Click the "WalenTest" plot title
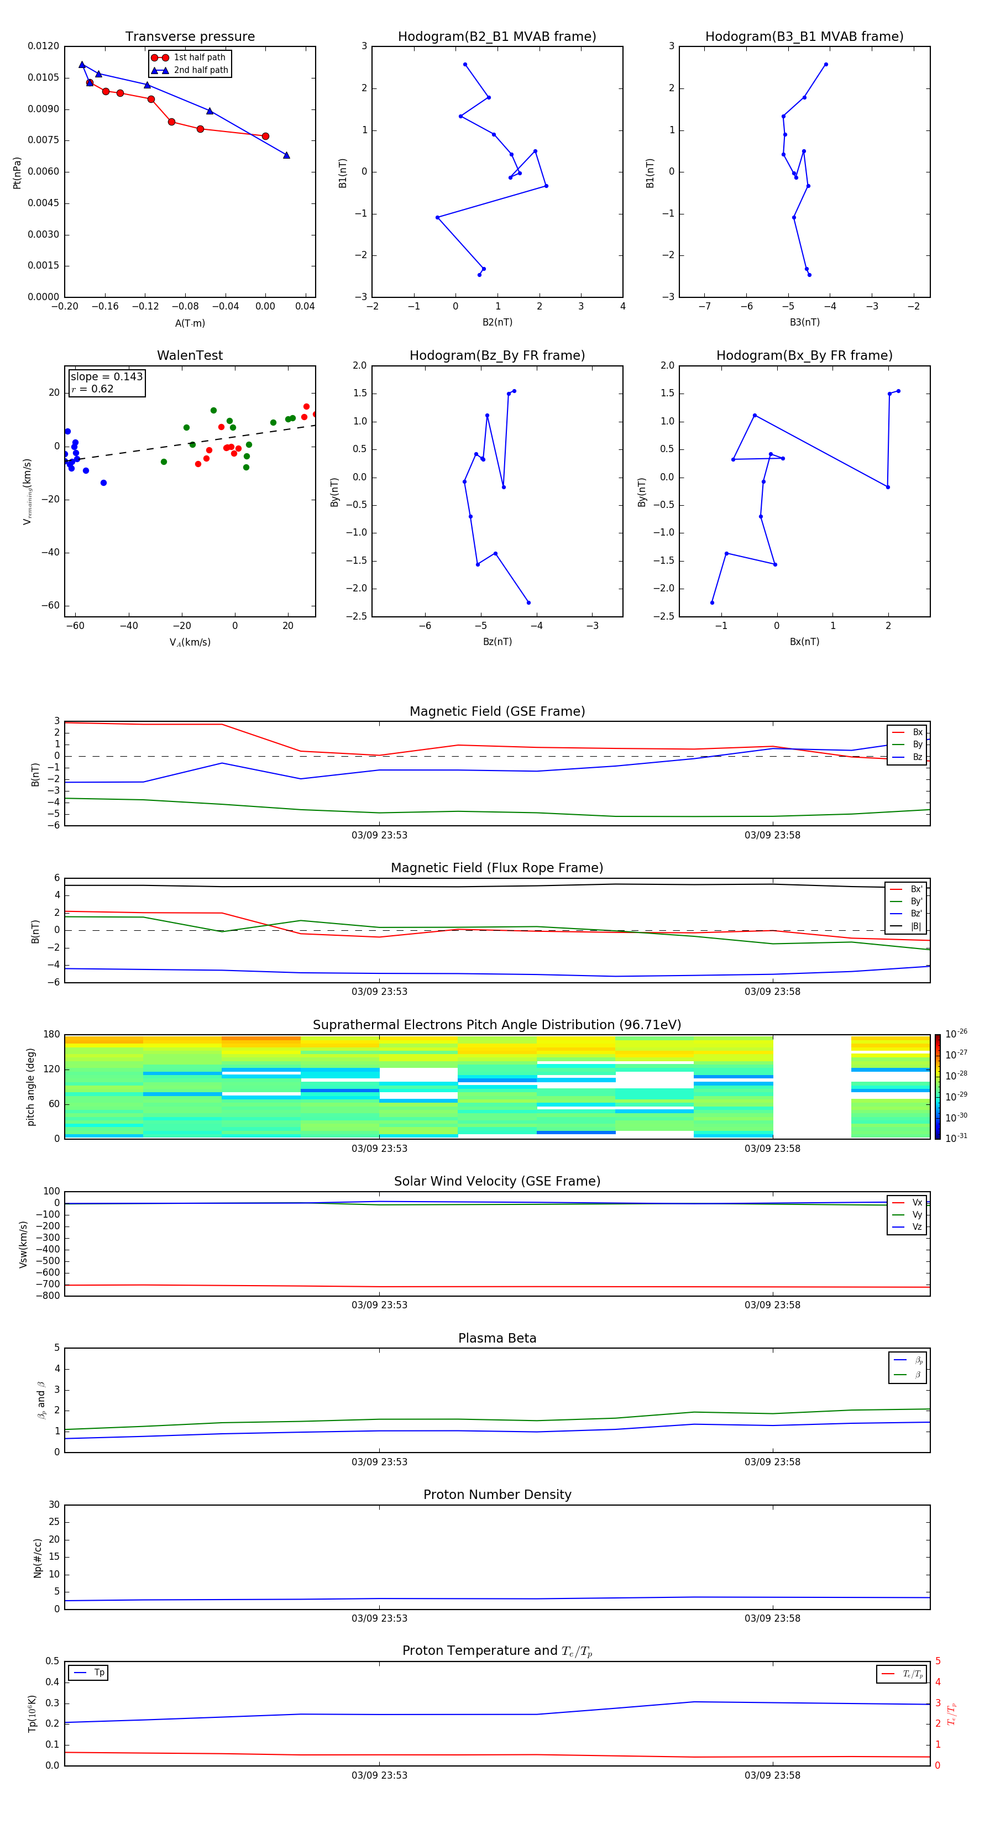This screenshot has height=1824, width=995. pos(190,355)
